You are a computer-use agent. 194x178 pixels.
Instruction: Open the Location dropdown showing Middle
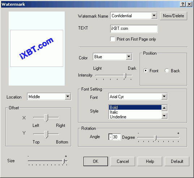(68, 96)
